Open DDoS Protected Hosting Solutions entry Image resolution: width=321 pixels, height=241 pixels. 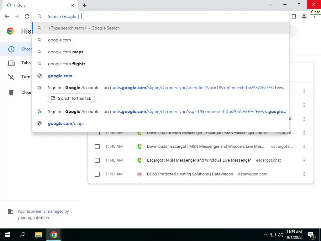(x=190, y=174)
